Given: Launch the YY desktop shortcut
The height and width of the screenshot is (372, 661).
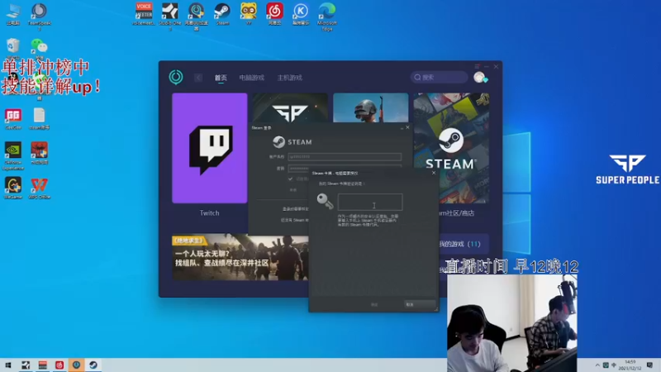Looking at the screenshot, I should 249,13.
